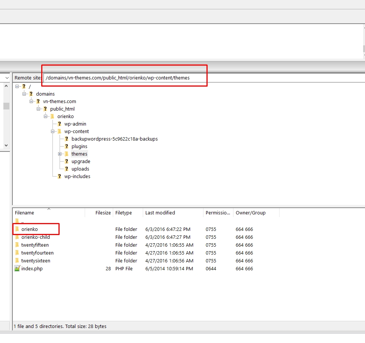
Task: Click the question mark icon beside wp-includes
Action: (x=59, y=176)
